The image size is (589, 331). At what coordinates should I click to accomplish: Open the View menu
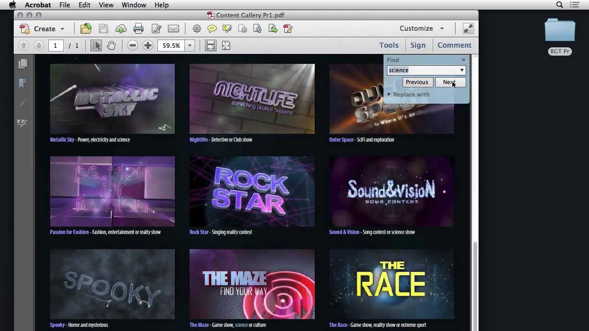point(106,5)
